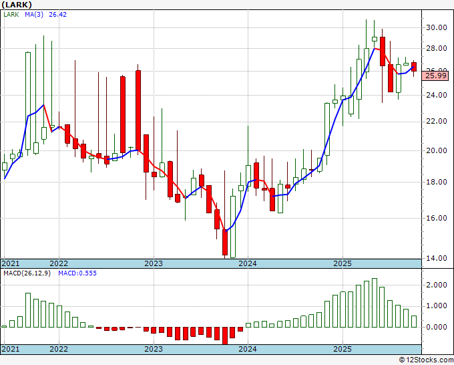Click 2023 on the price chart timeline
Screen dimensions: 454x365
[154, 263]
